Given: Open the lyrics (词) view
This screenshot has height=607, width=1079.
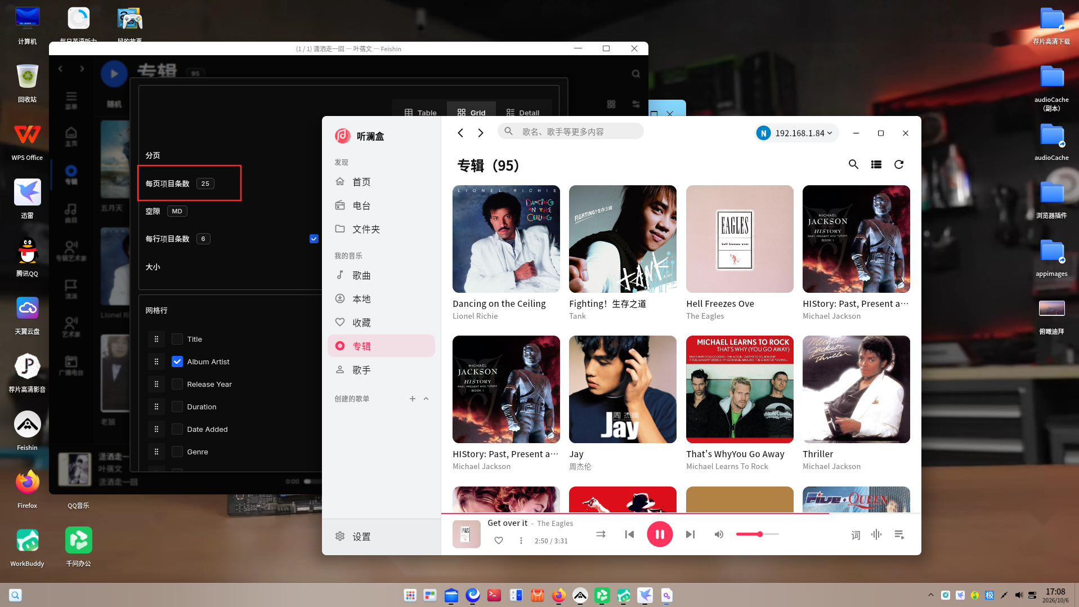Looking at the screenshot, I should click(x=856, y=535).
